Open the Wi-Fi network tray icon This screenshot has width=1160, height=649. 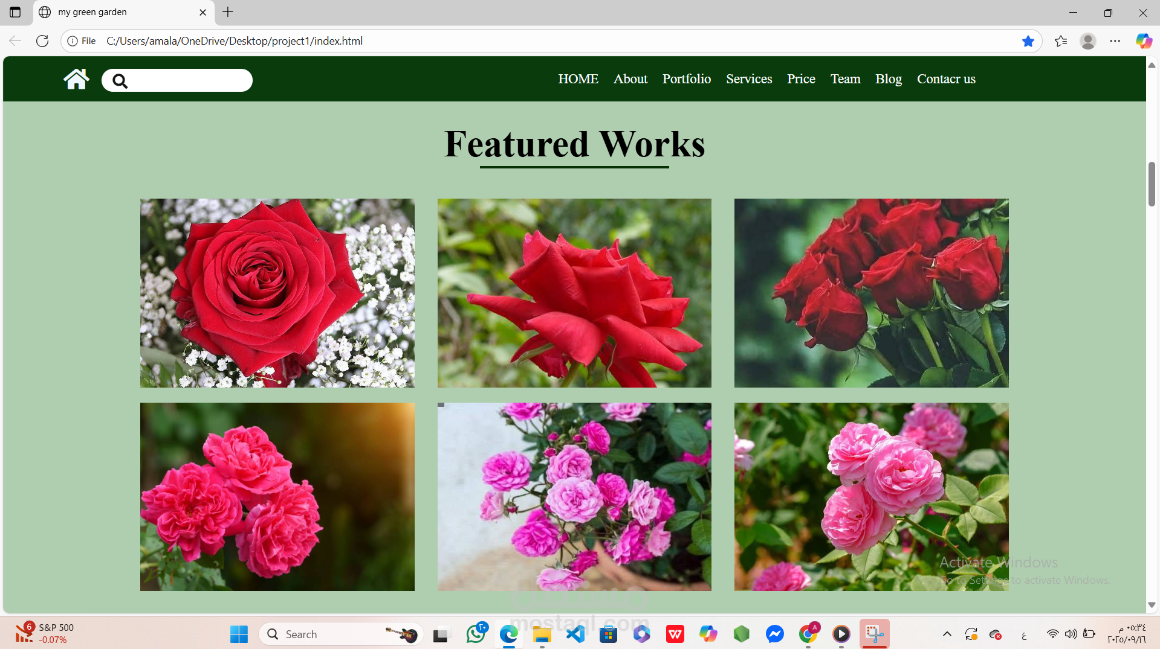click(1052, 634)
